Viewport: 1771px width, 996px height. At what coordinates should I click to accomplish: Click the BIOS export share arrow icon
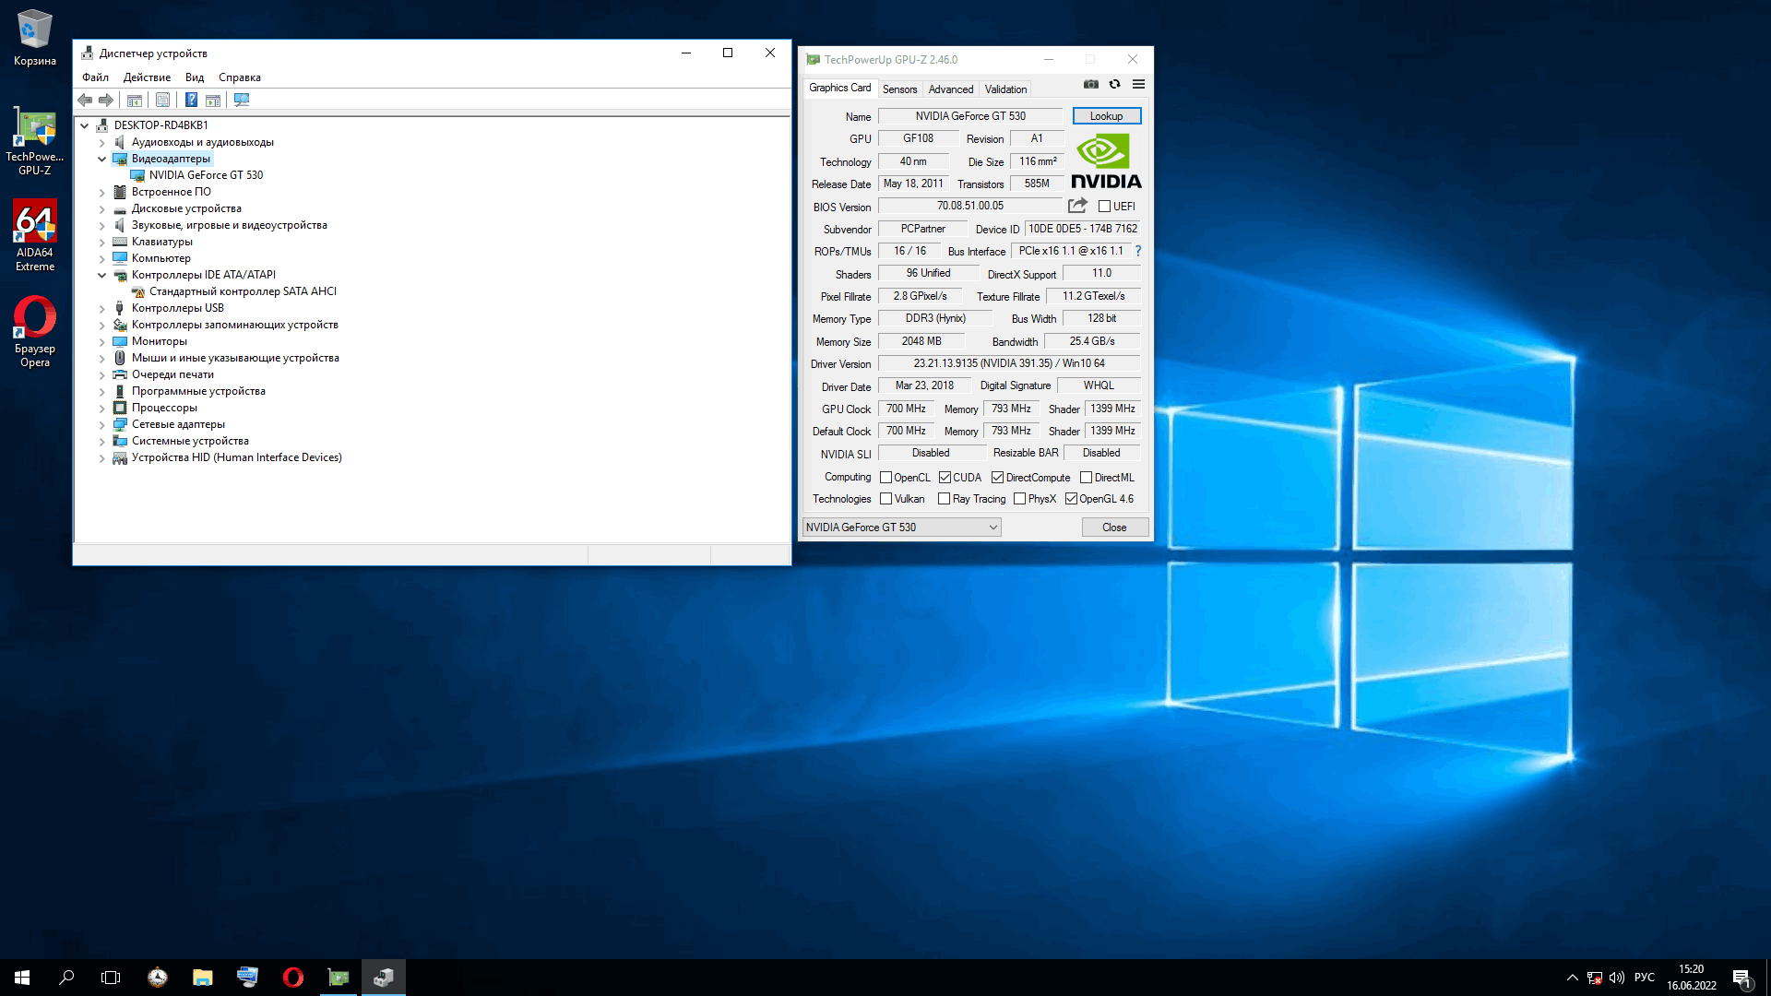click(x=1077, y=206)
